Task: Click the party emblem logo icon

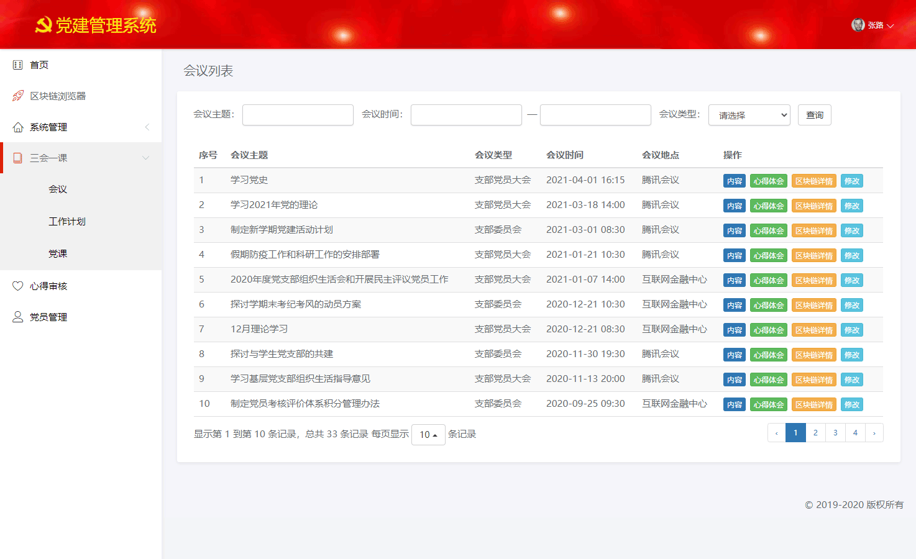Action: 44,25
